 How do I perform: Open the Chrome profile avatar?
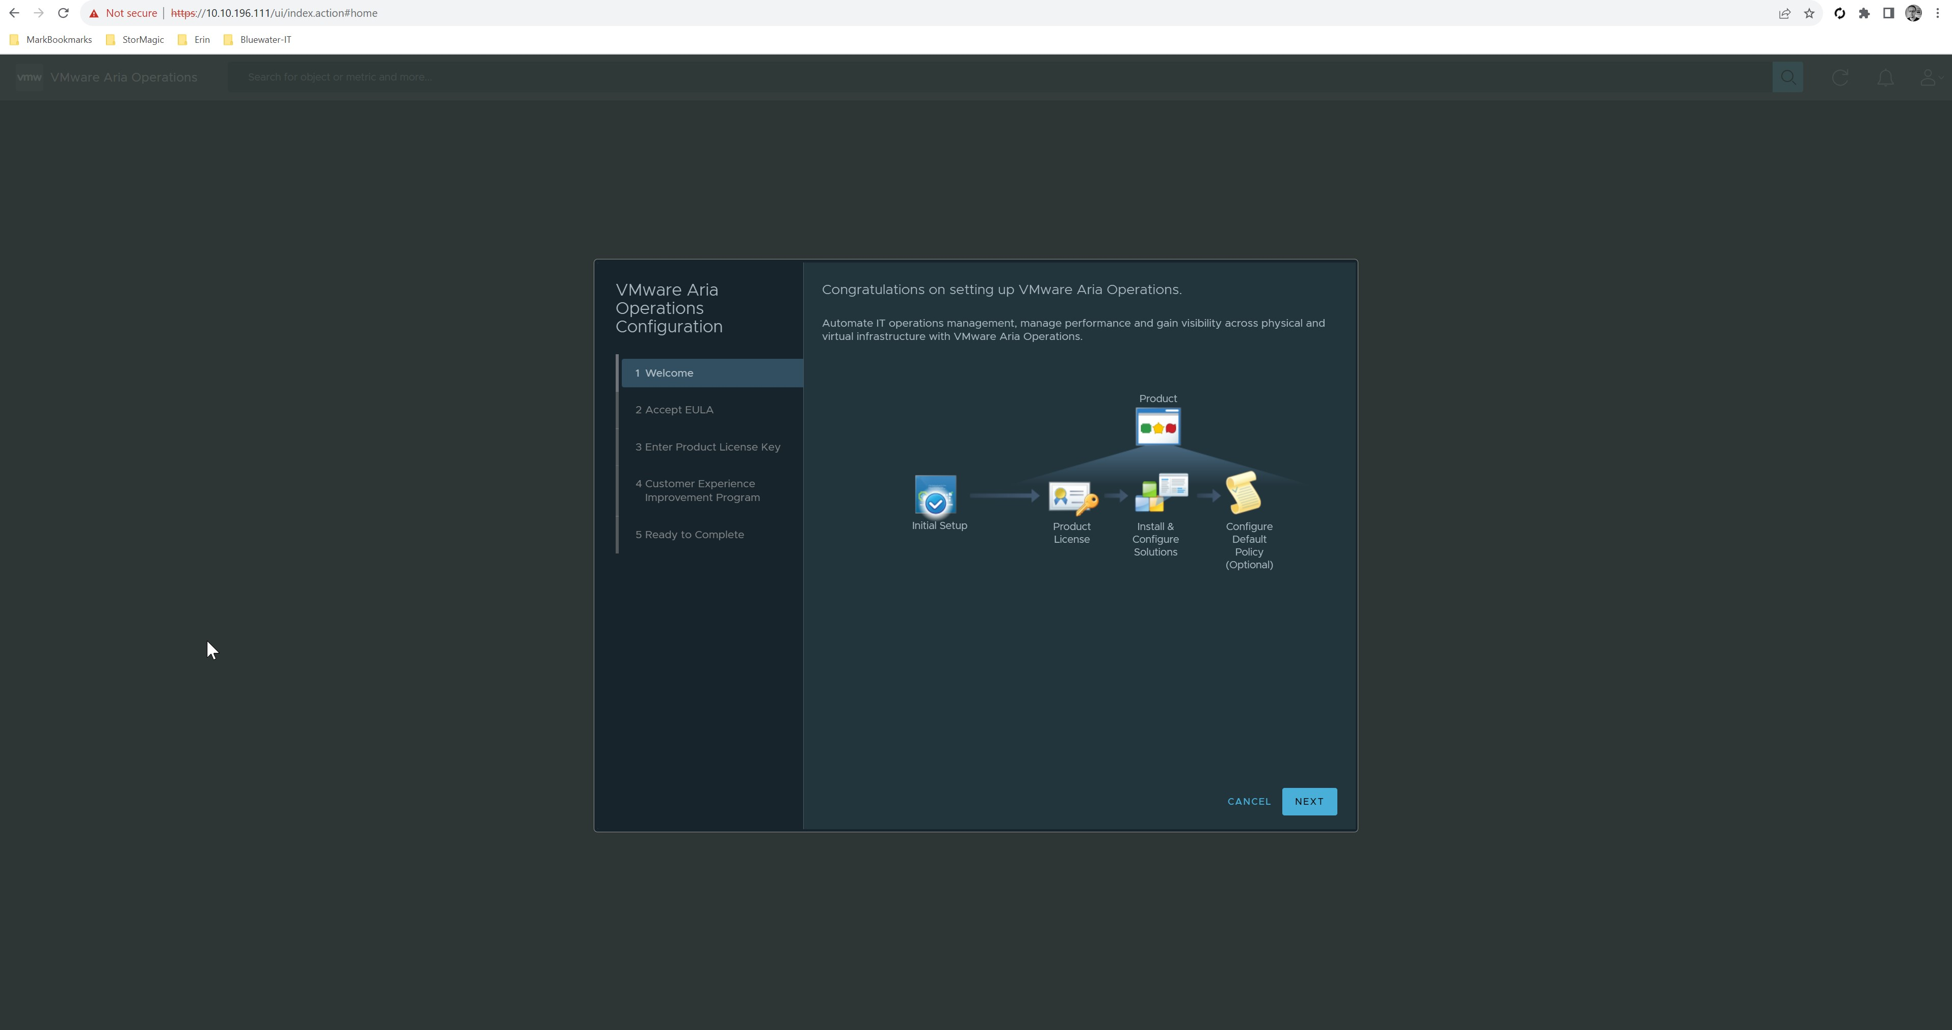tap(1913, 13)
